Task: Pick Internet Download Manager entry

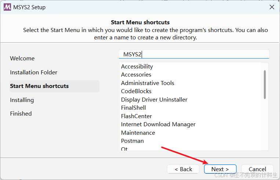Action: click(190, 124)
